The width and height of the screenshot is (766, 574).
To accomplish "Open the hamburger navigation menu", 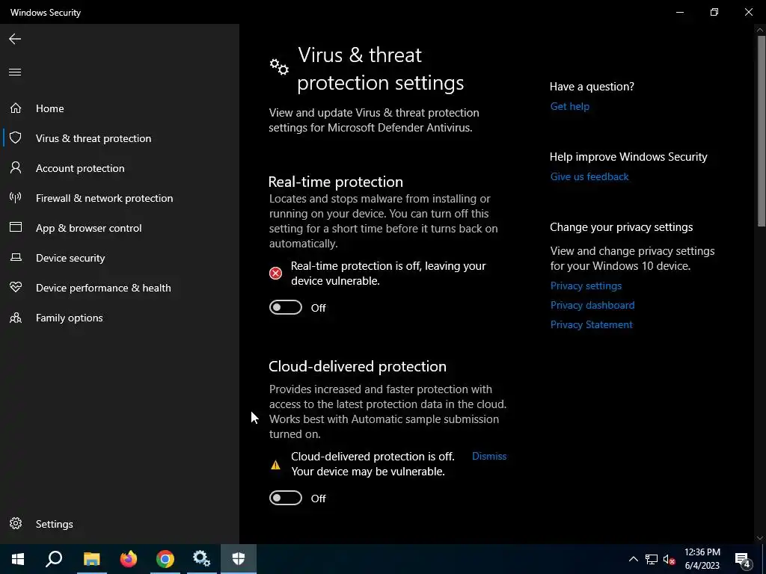I will (x=15, y=72).
